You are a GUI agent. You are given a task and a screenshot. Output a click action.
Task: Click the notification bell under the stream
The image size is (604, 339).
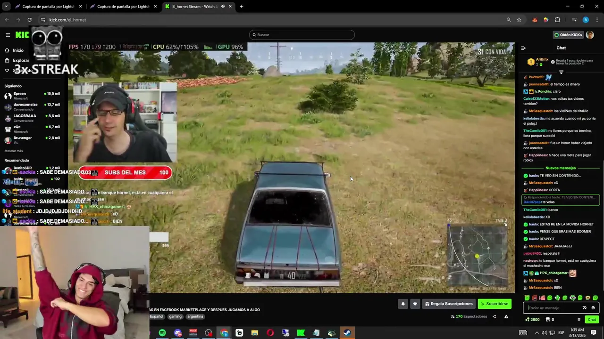(403, 304)
